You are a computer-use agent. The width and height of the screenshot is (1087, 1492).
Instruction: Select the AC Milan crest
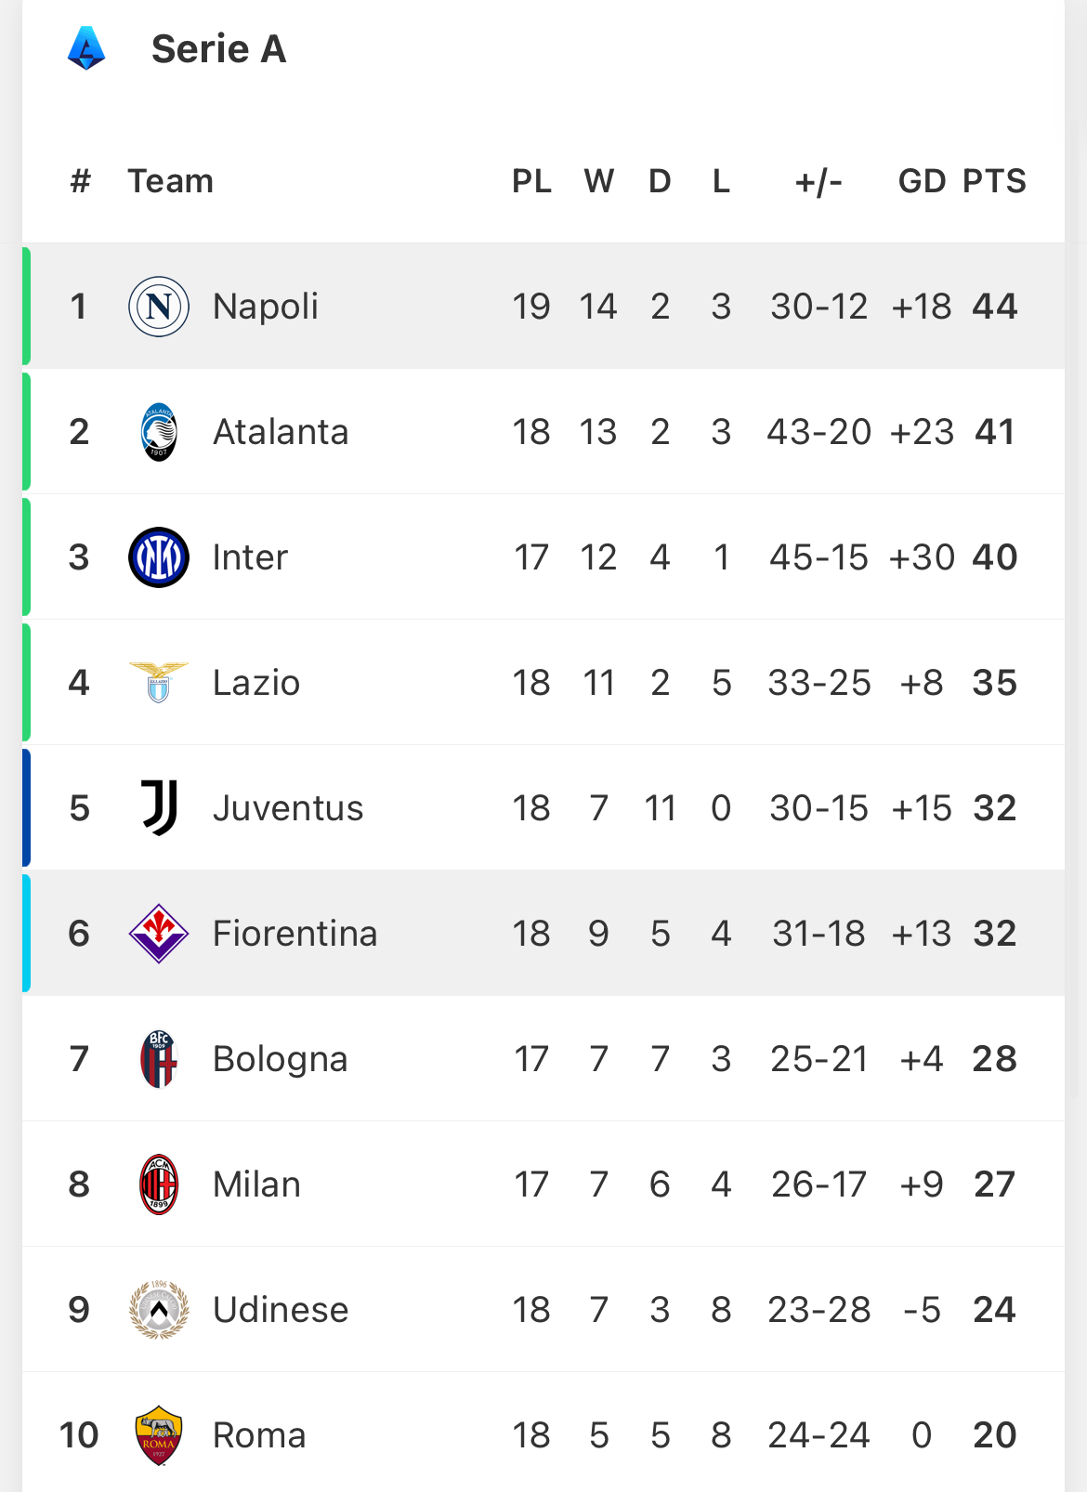click(159, 1184)
